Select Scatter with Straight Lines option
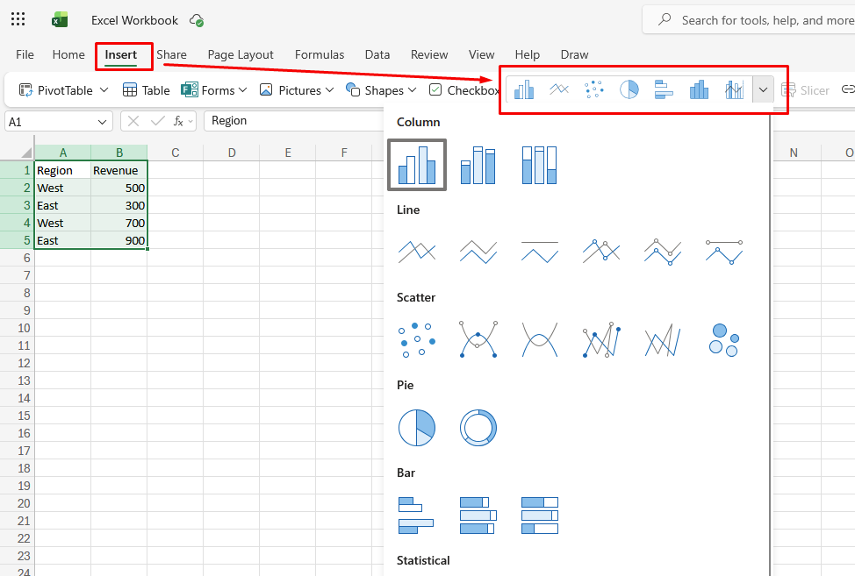 pyautogui.click(x=663, y=339)
